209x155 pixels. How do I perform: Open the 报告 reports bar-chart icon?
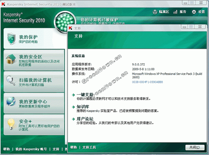[176, 12]
